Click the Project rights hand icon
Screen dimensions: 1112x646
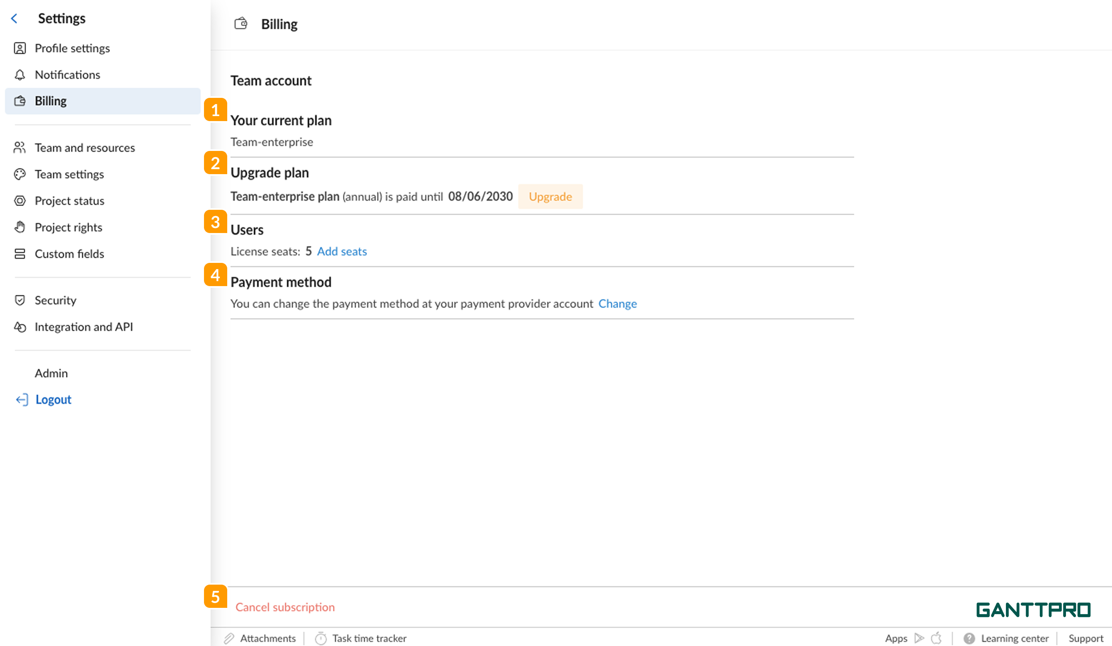click(20, 227)
